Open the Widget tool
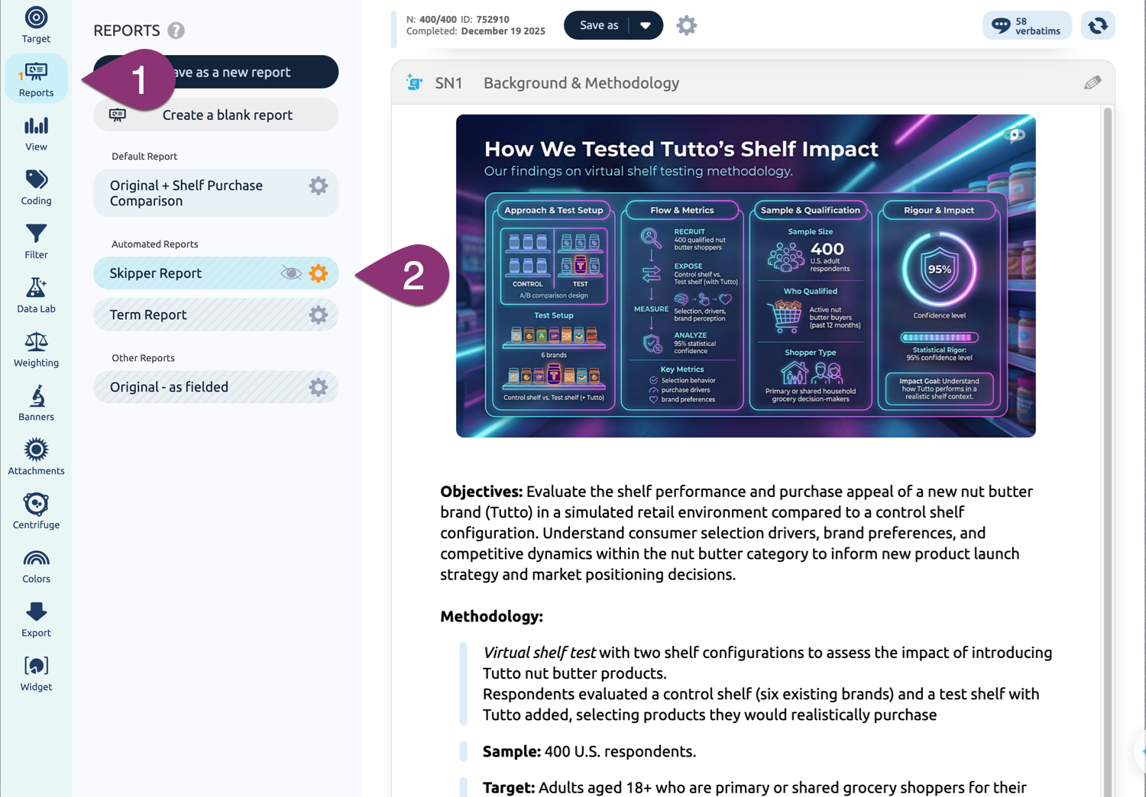 pos(36,675)
